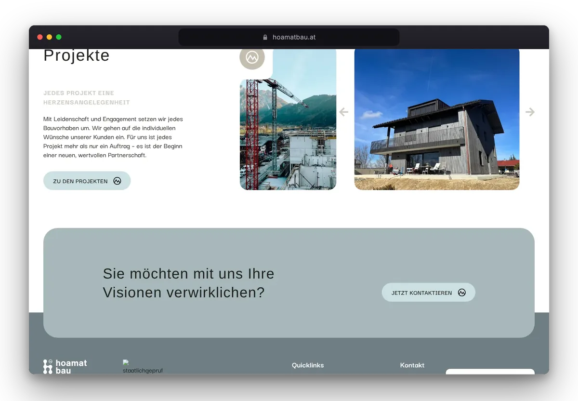
Task: Open the dark wooden house photo
Action: tap(437, 120)
